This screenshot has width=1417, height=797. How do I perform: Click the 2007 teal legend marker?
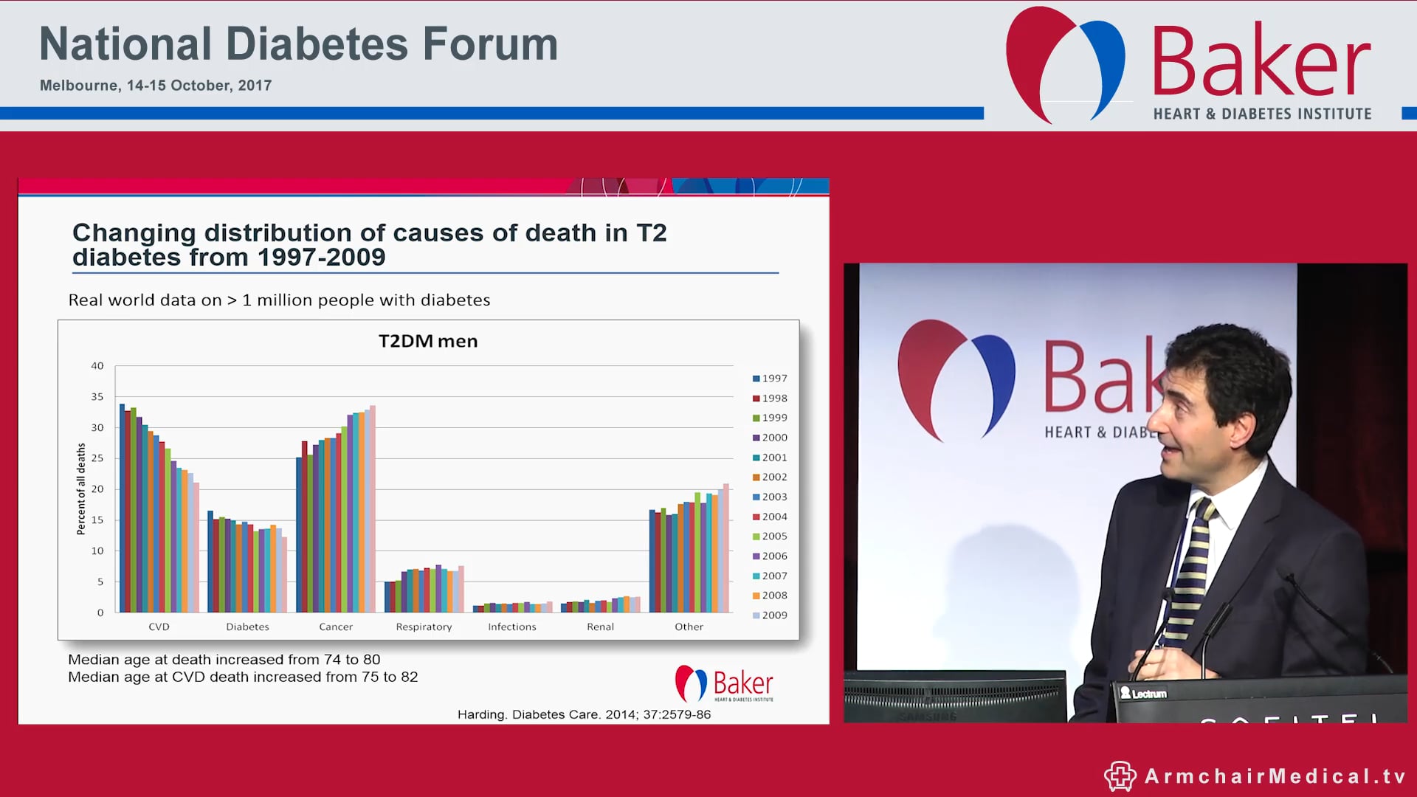pos(756,576)
